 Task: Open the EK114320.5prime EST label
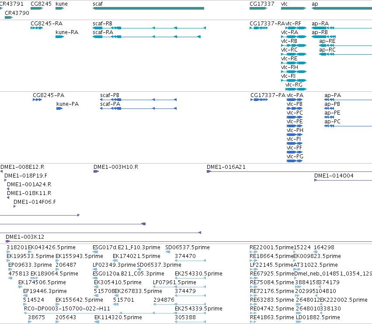coord(118,317)
